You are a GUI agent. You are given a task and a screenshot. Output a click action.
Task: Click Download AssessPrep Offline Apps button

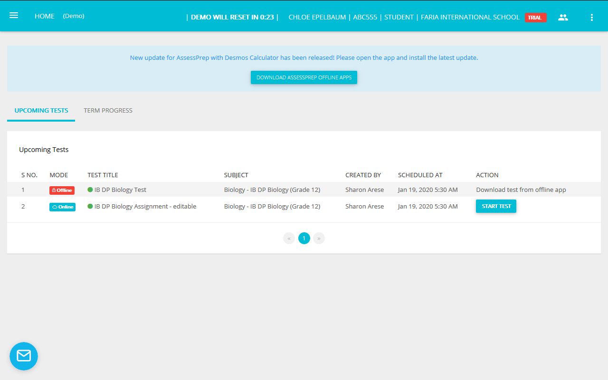point(304,77)
